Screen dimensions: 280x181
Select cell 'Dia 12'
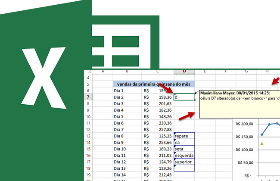pyautogui.click(x=127, y=162)
